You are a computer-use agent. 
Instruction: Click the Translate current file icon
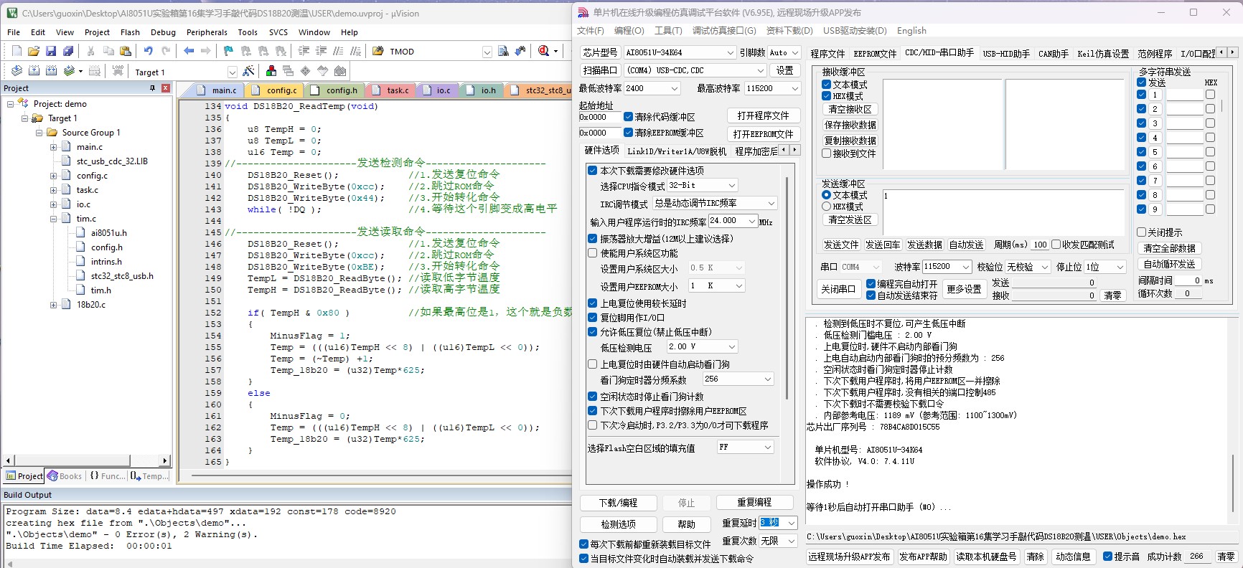[x=17, y=70]
